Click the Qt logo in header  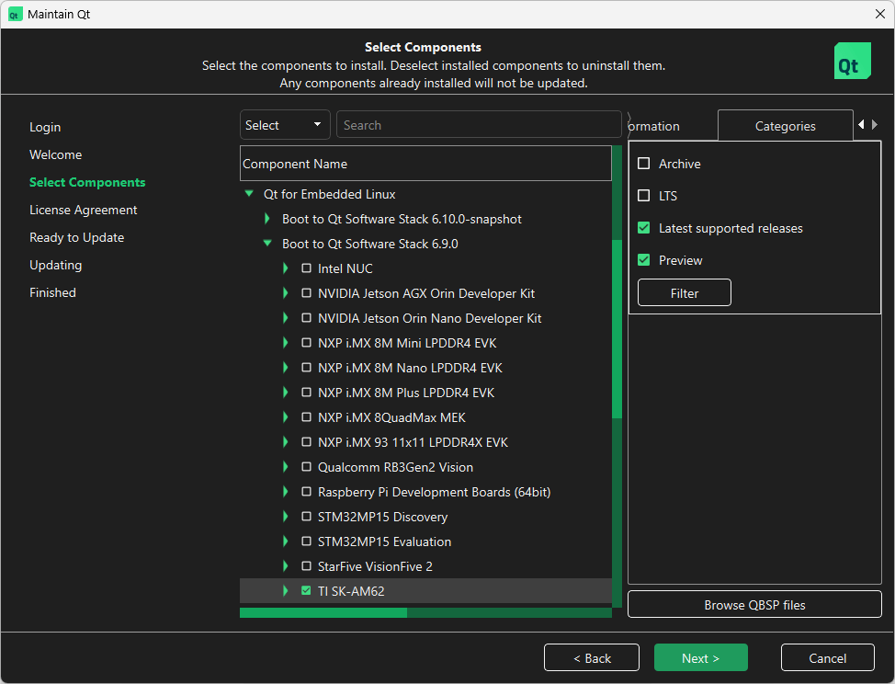(852, 61)
